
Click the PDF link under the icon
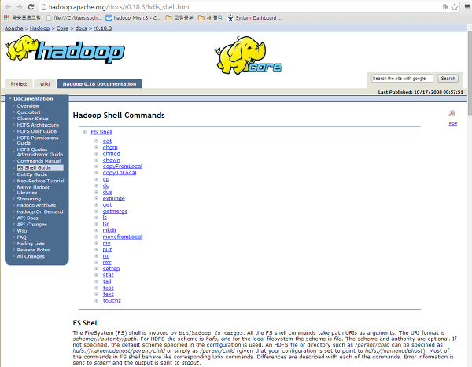(453, 123)
